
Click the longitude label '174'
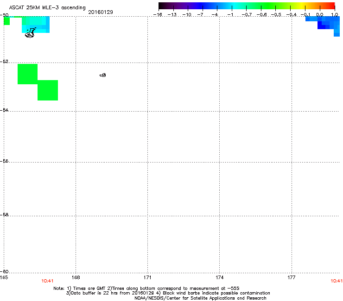(x=219, y=277)
